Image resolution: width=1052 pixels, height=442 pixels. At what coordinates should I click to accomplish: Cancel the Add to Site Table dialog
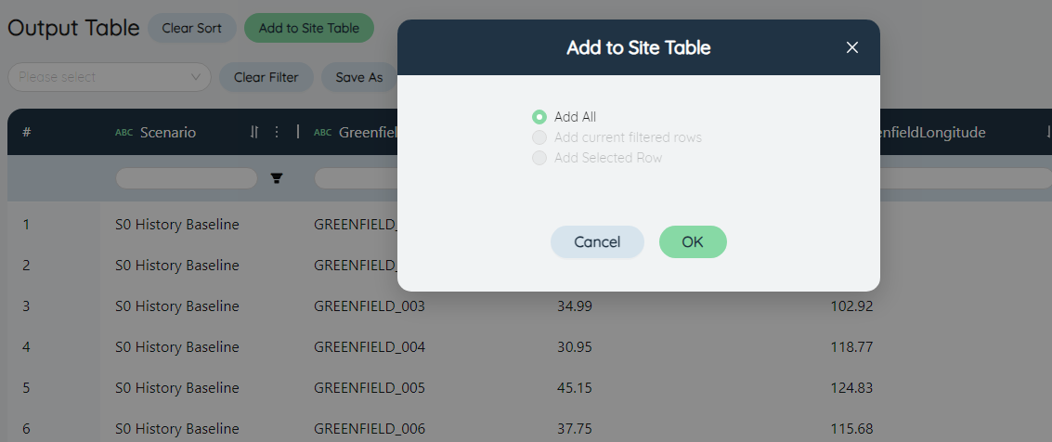(x=597, y=241)
